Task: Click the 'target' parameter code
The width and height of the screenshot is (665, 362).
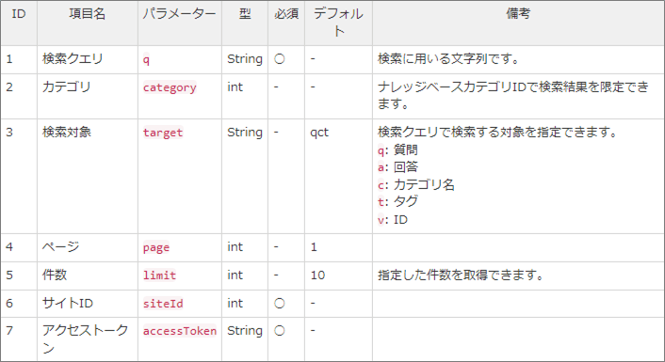Action: [x=163, y=133]
